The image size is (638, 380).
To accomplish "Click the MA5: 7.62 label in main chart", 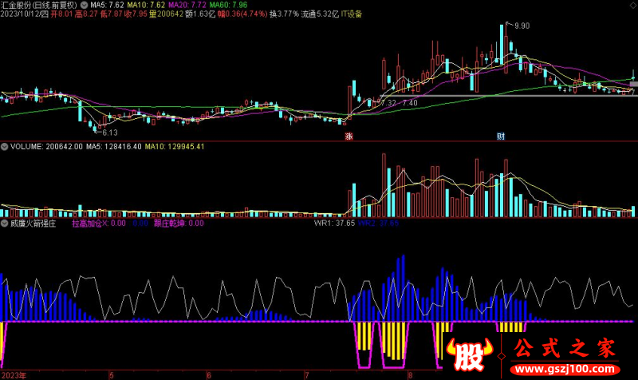I will coord(107,5).
